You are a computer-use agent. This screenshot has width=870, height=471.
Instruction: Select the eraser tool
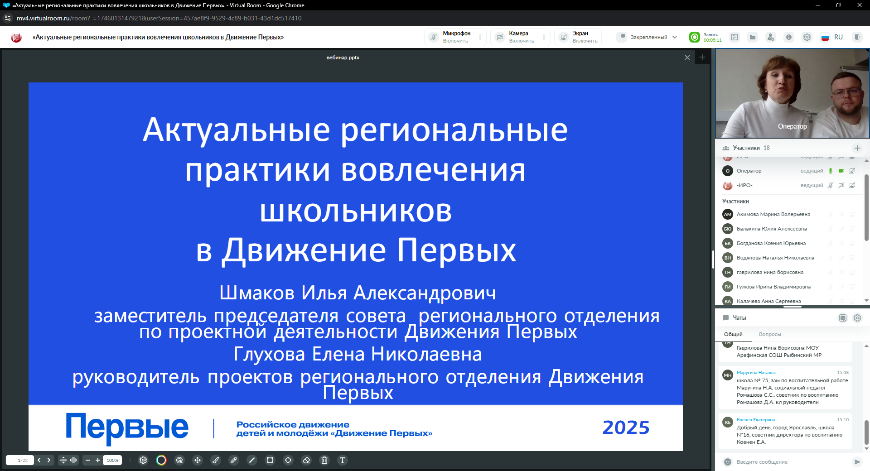pyautogui.click(x=306, y=460)
